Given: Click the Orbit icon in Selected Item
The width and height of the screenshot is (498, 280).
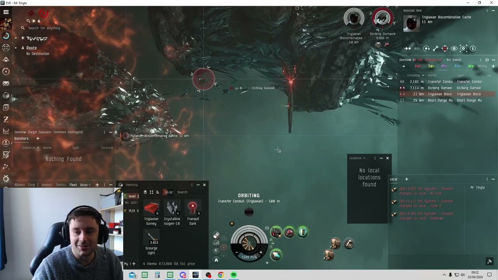Looking at the screenshot, I should (x=426, y=49).
